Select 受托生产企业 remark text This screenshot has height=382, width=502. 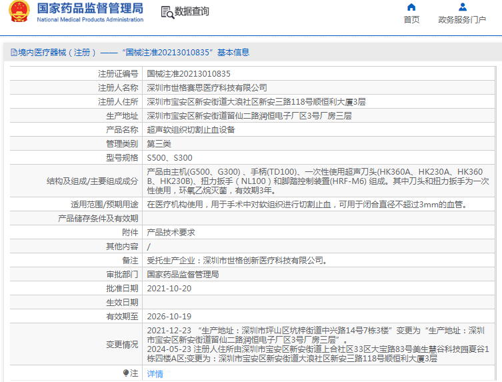pyautogui.click(x=237, y=260)
